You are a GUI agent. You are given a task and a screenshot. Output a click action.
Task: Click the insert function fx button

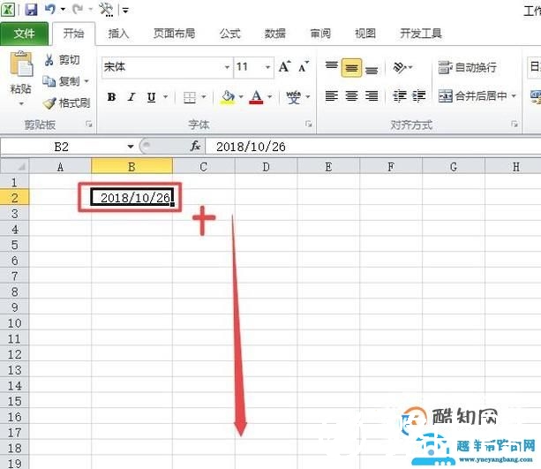pyautogui.click(x=195, y=146)
